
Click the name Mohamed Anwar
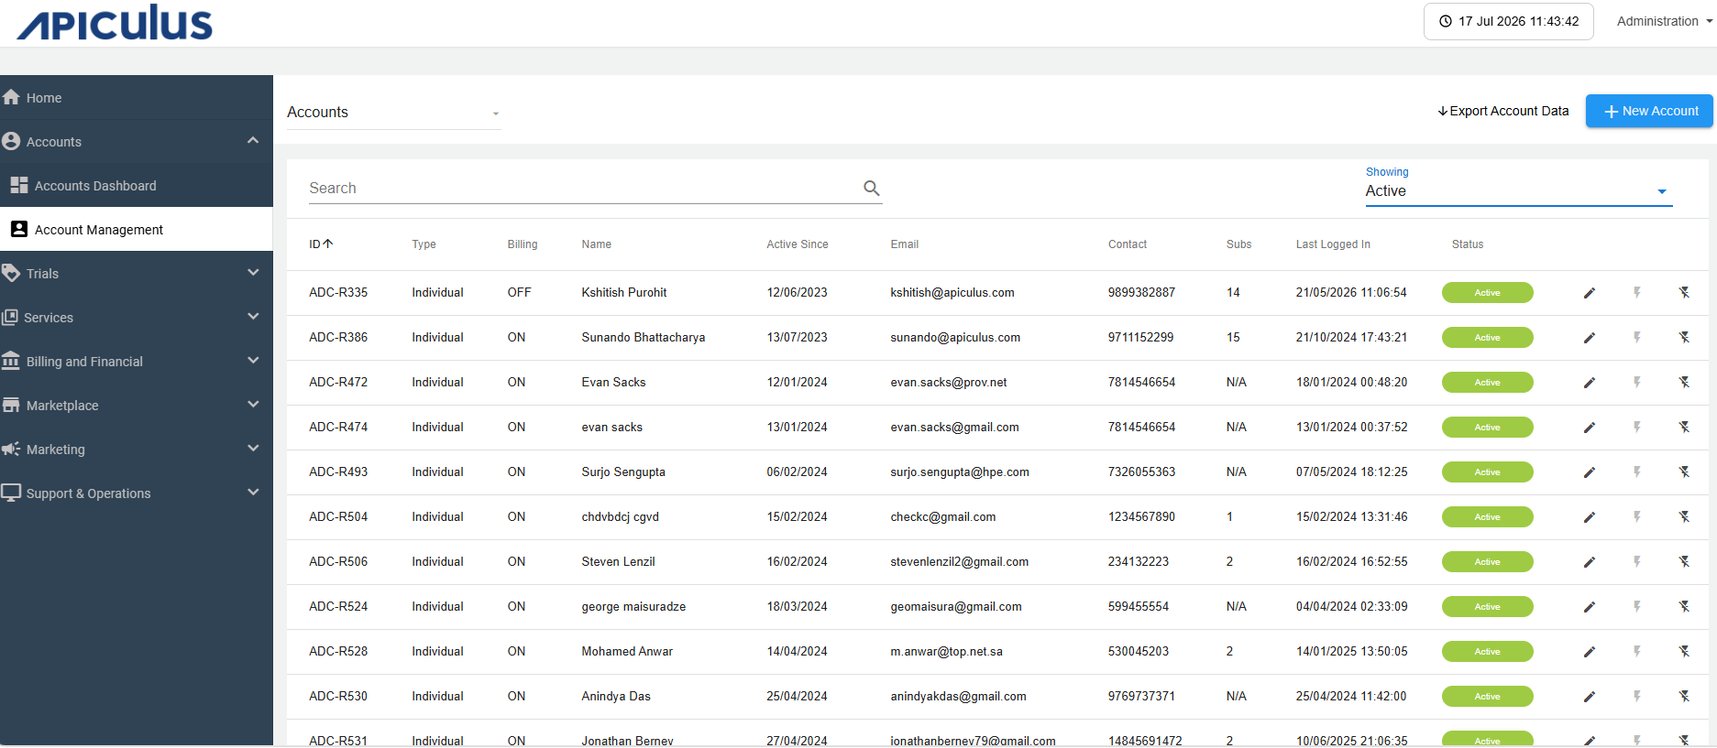(627, 652)
